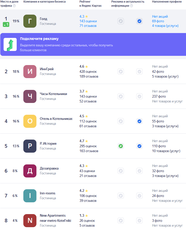The height and width of the screenshot is (231, 186).
Task: Click the blue verified badge in Р. История row
Action: tap(139, 146)
